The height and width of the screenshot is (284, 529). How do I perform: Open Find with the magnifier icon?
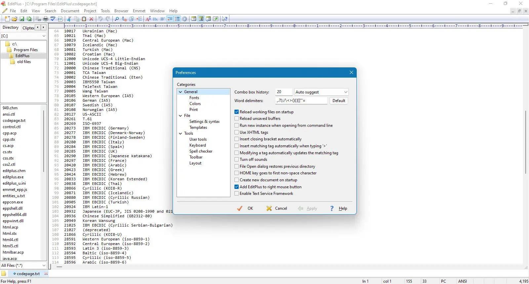click(117, 19)
